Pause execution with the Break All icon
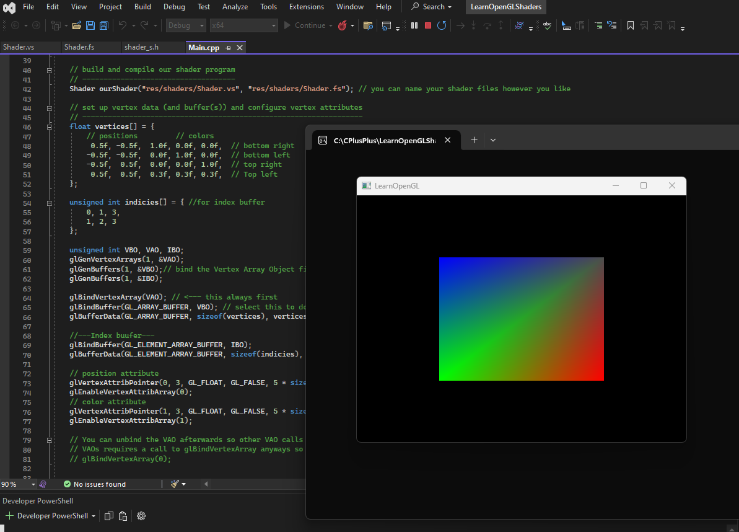Screen dimensions: 739x532 click(414, 25)
